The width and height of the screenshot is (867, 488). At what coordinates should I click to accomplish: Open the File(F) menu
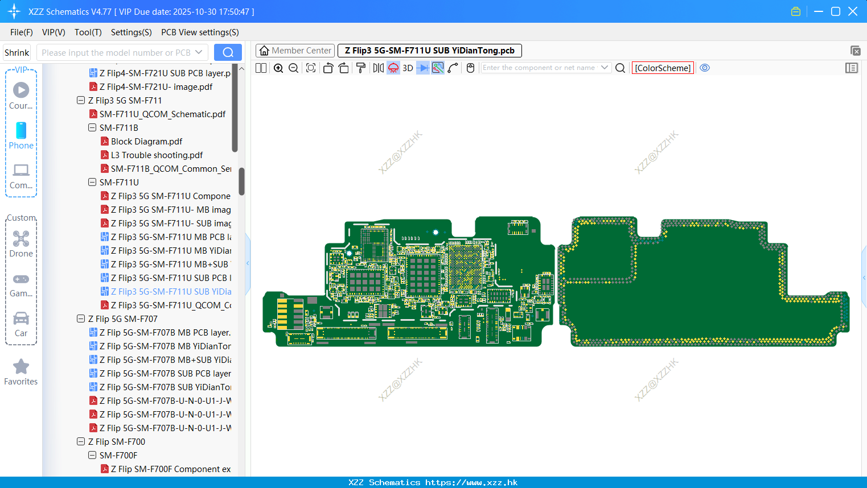pyautogui.click(x=22, y=32)
